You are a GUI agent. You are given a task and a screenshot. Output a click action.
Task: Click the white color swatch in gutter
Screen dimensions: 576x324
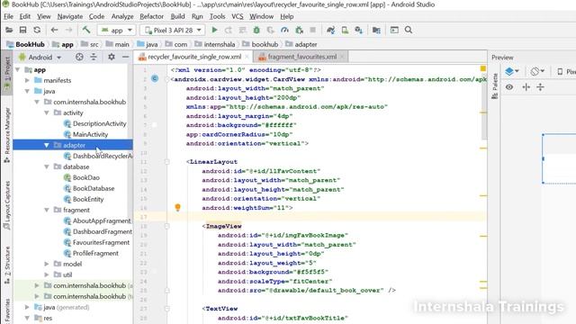coord(154,125)
